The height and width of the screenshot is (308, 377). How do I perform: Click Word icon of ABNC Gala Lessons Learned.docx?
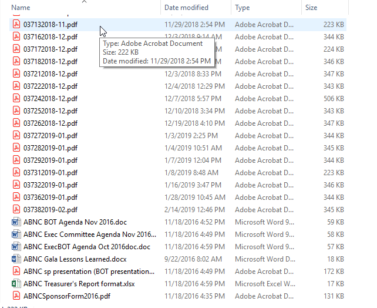16,259
